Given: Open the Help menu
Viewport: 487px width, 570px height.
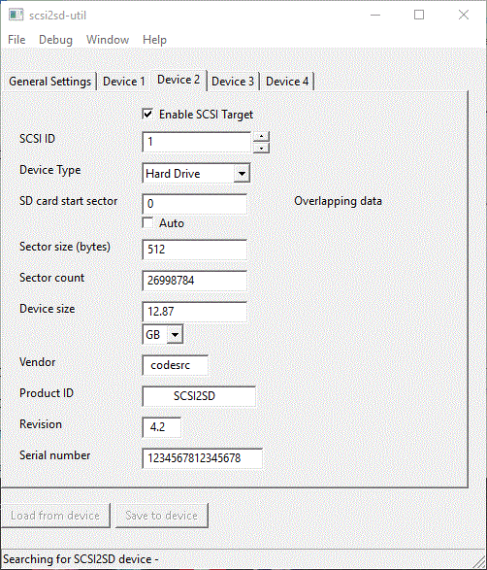Looking at the screenshot, I should [154, 39].
